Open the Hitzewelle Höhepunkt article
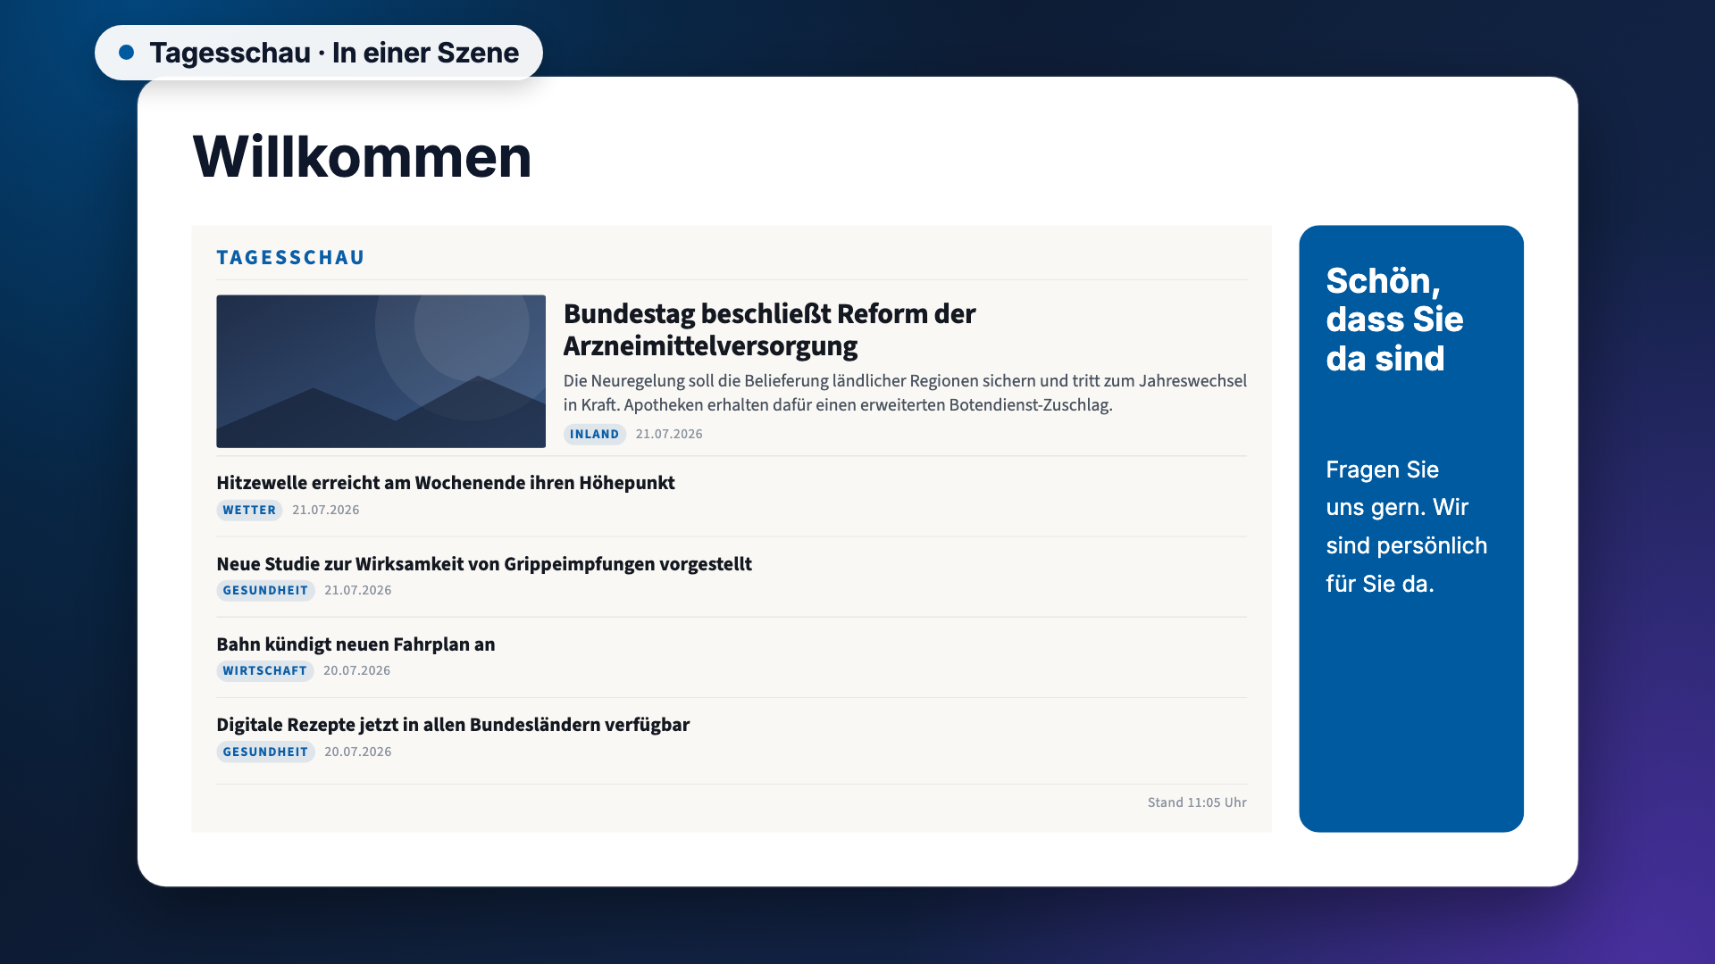The image size is (1715, 964). [x=445, y=483]
